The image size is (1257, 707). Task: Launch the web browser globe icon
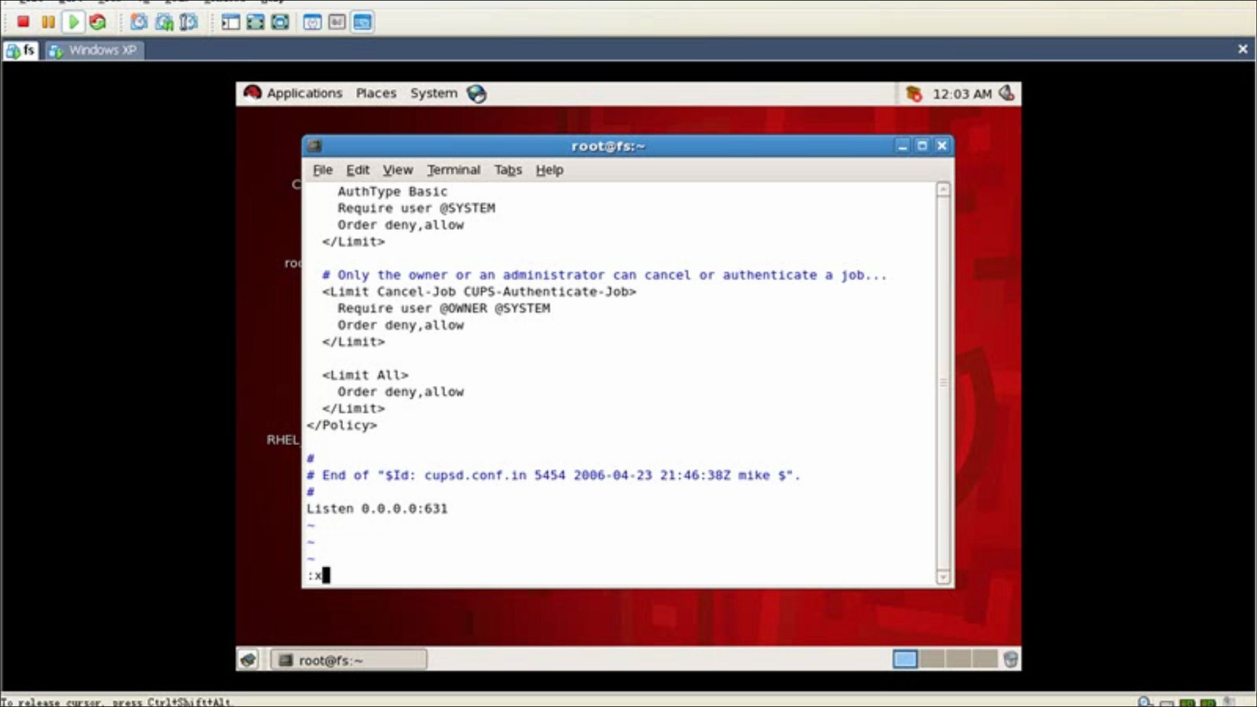tap(477, 94)
